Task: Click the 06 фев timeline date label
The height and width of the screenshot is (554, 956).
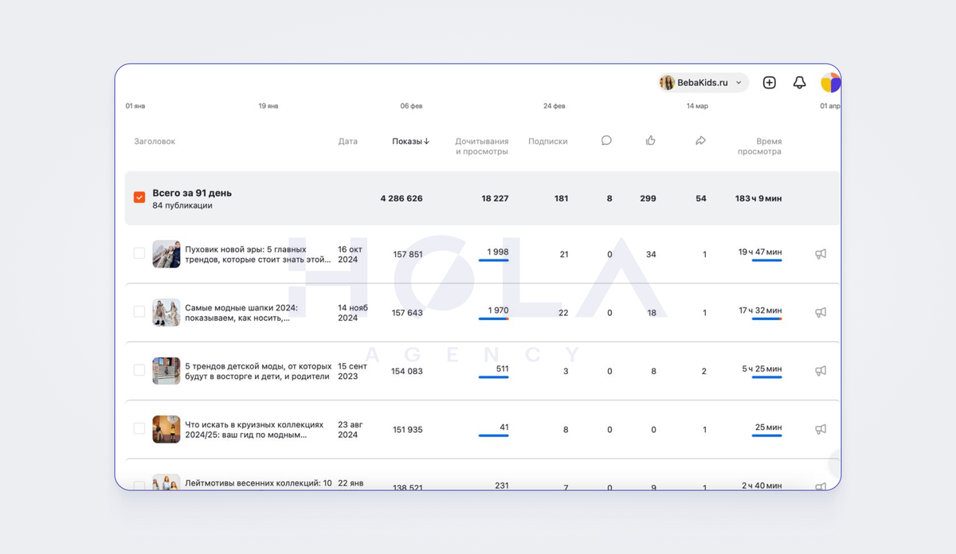Action: pos(411,106)
